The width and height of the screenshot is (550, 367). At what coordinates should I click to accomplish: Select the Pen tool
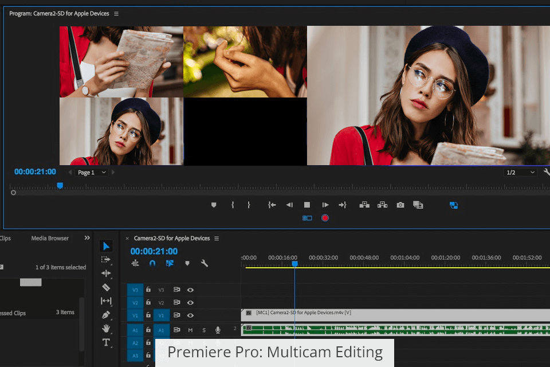pos(106,315)
